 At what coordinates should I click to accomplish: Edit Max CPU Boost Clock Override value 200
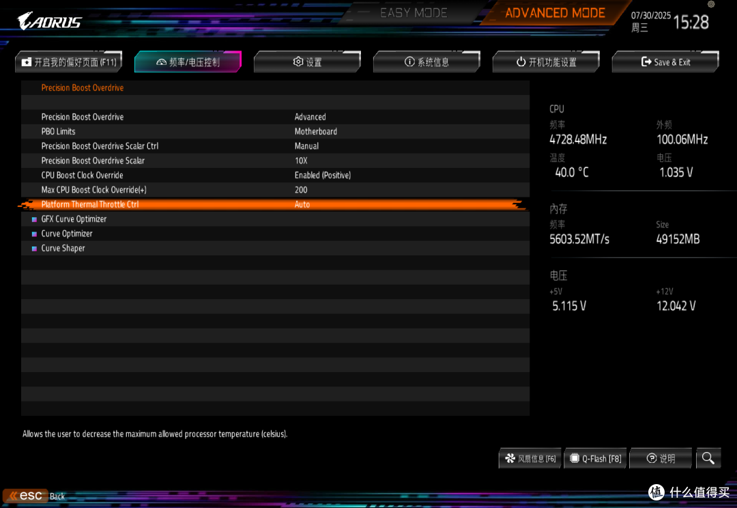[x=301, y=190]
